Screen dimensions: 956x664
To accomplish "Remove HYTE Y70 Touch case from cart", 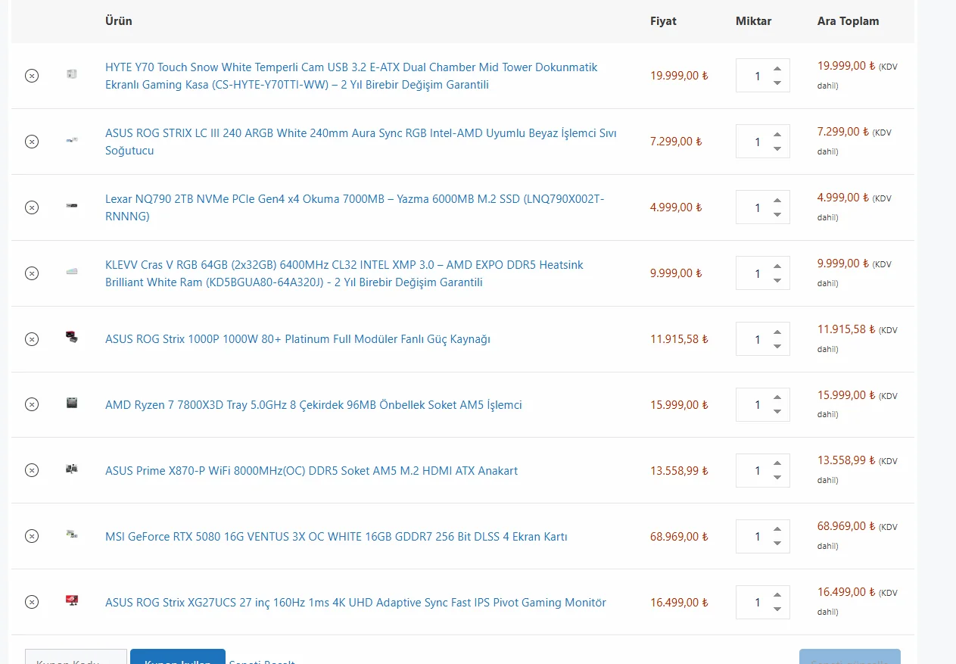I will [32, 76].
